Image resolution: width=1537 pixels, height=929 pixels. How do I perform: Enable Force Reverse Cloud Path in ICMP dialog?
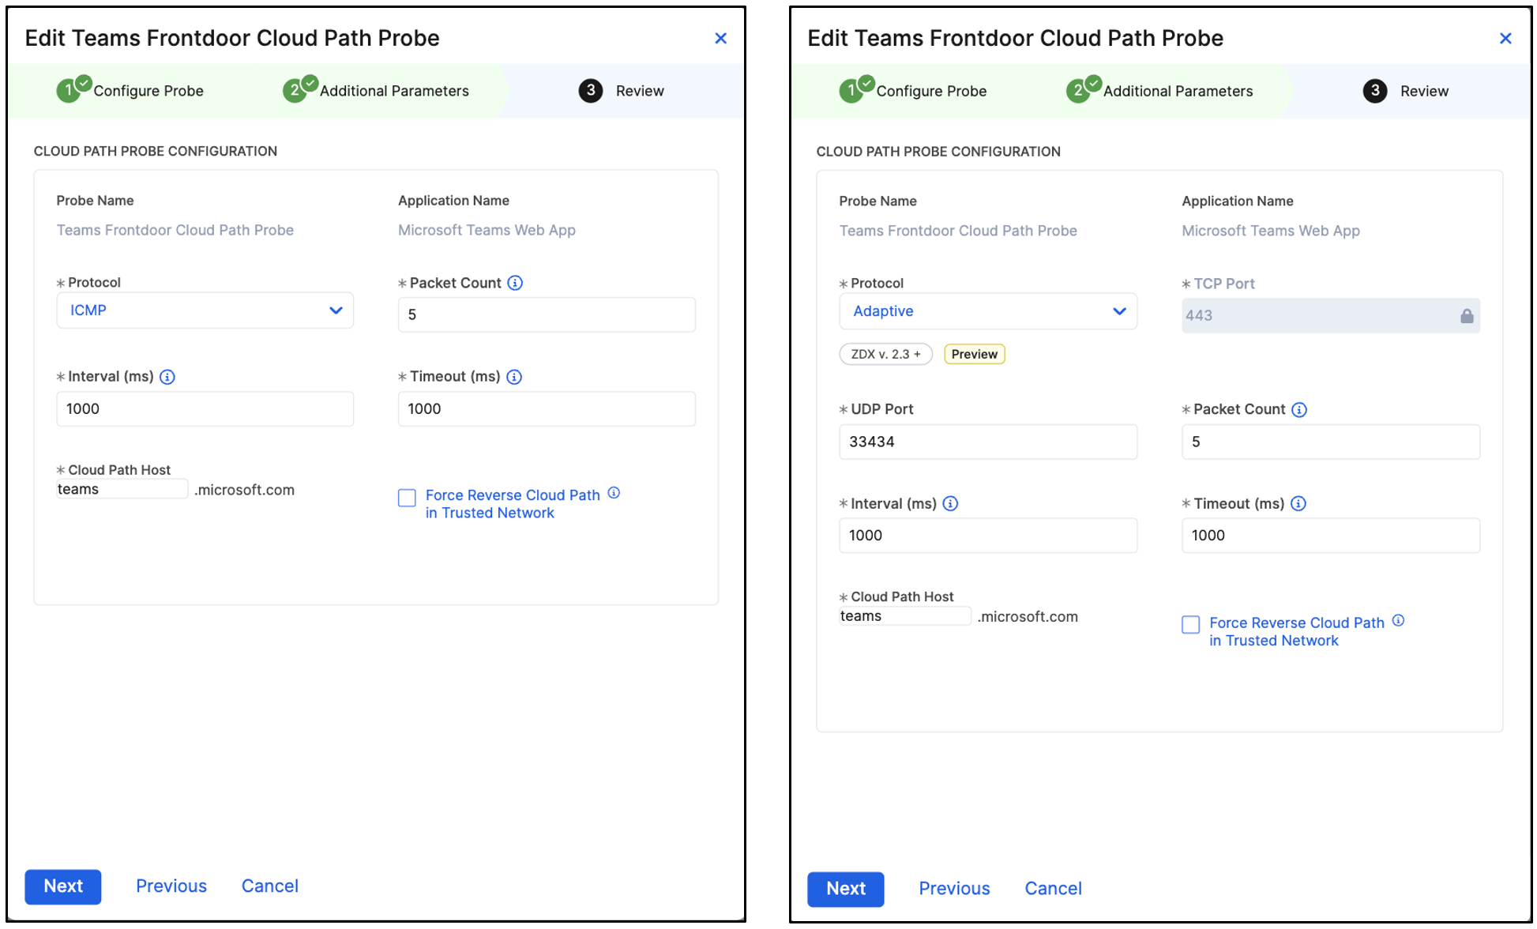[x=407, y=498]
